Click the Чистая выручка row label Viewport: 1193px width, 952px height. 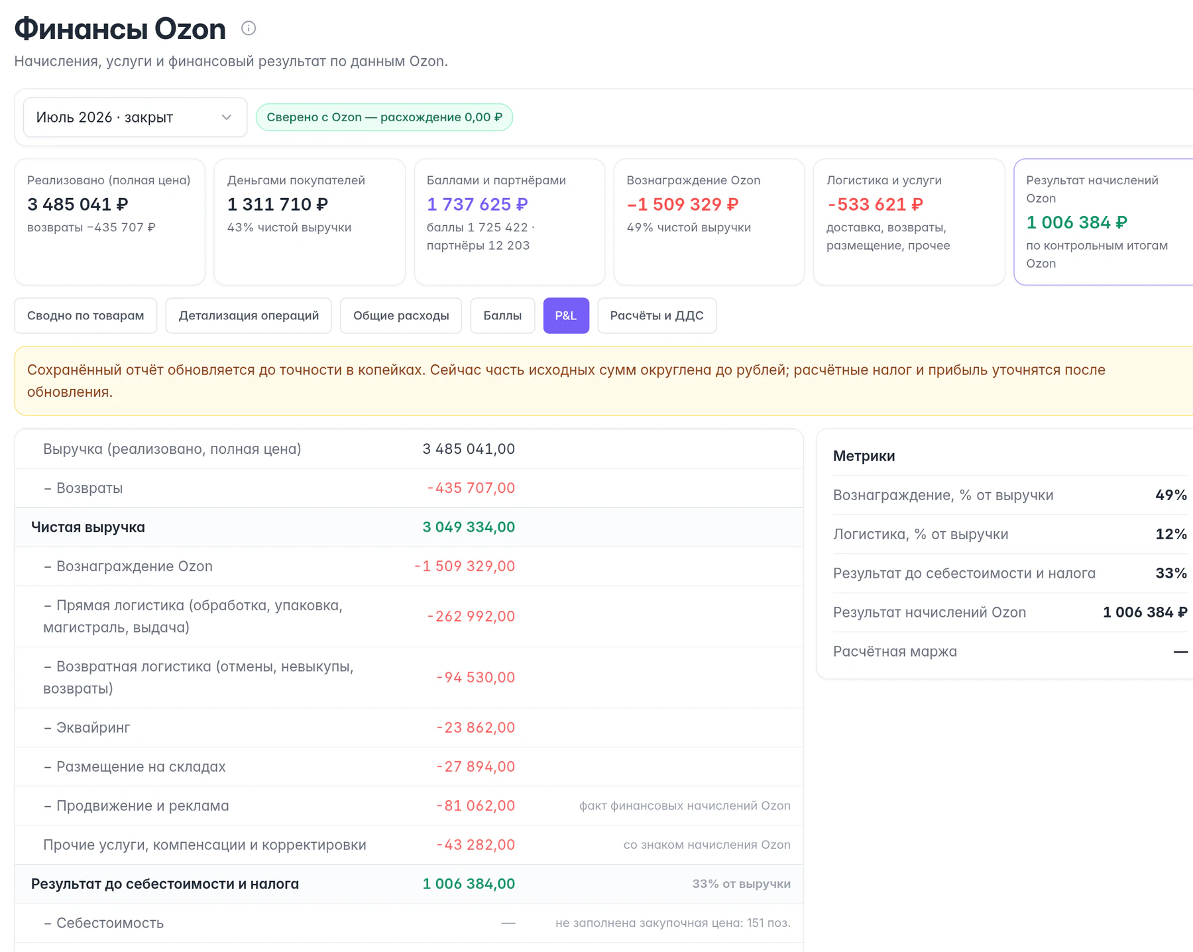pyautogui.click(x=88, y=527)
